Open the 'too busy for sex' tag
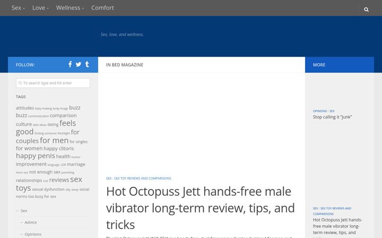The height and width of the screenshot is (238, 382). click(x=42, y=196)
